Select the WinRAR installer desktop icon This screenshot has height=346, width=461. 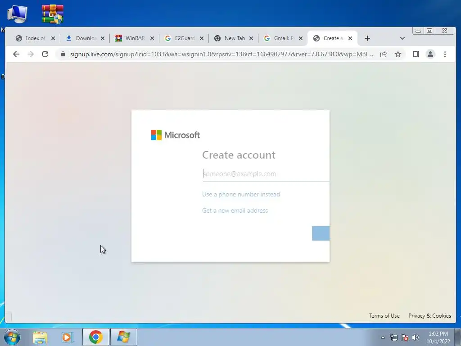(52, 14)
